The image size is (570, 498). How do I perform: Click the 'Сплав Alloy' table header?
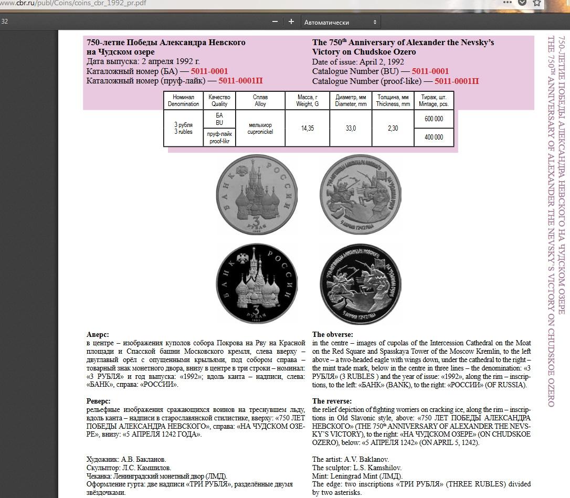(x=260, y=100)
